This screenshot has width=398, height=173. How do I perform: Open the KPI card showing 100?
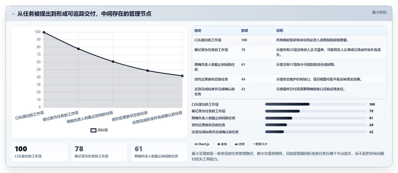[x=39, y=152]
